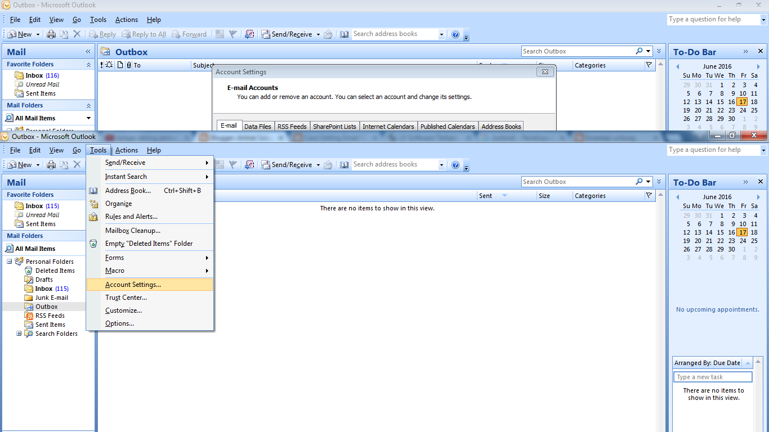Click Reply button in background window toolbar

(x=102, y=34)
